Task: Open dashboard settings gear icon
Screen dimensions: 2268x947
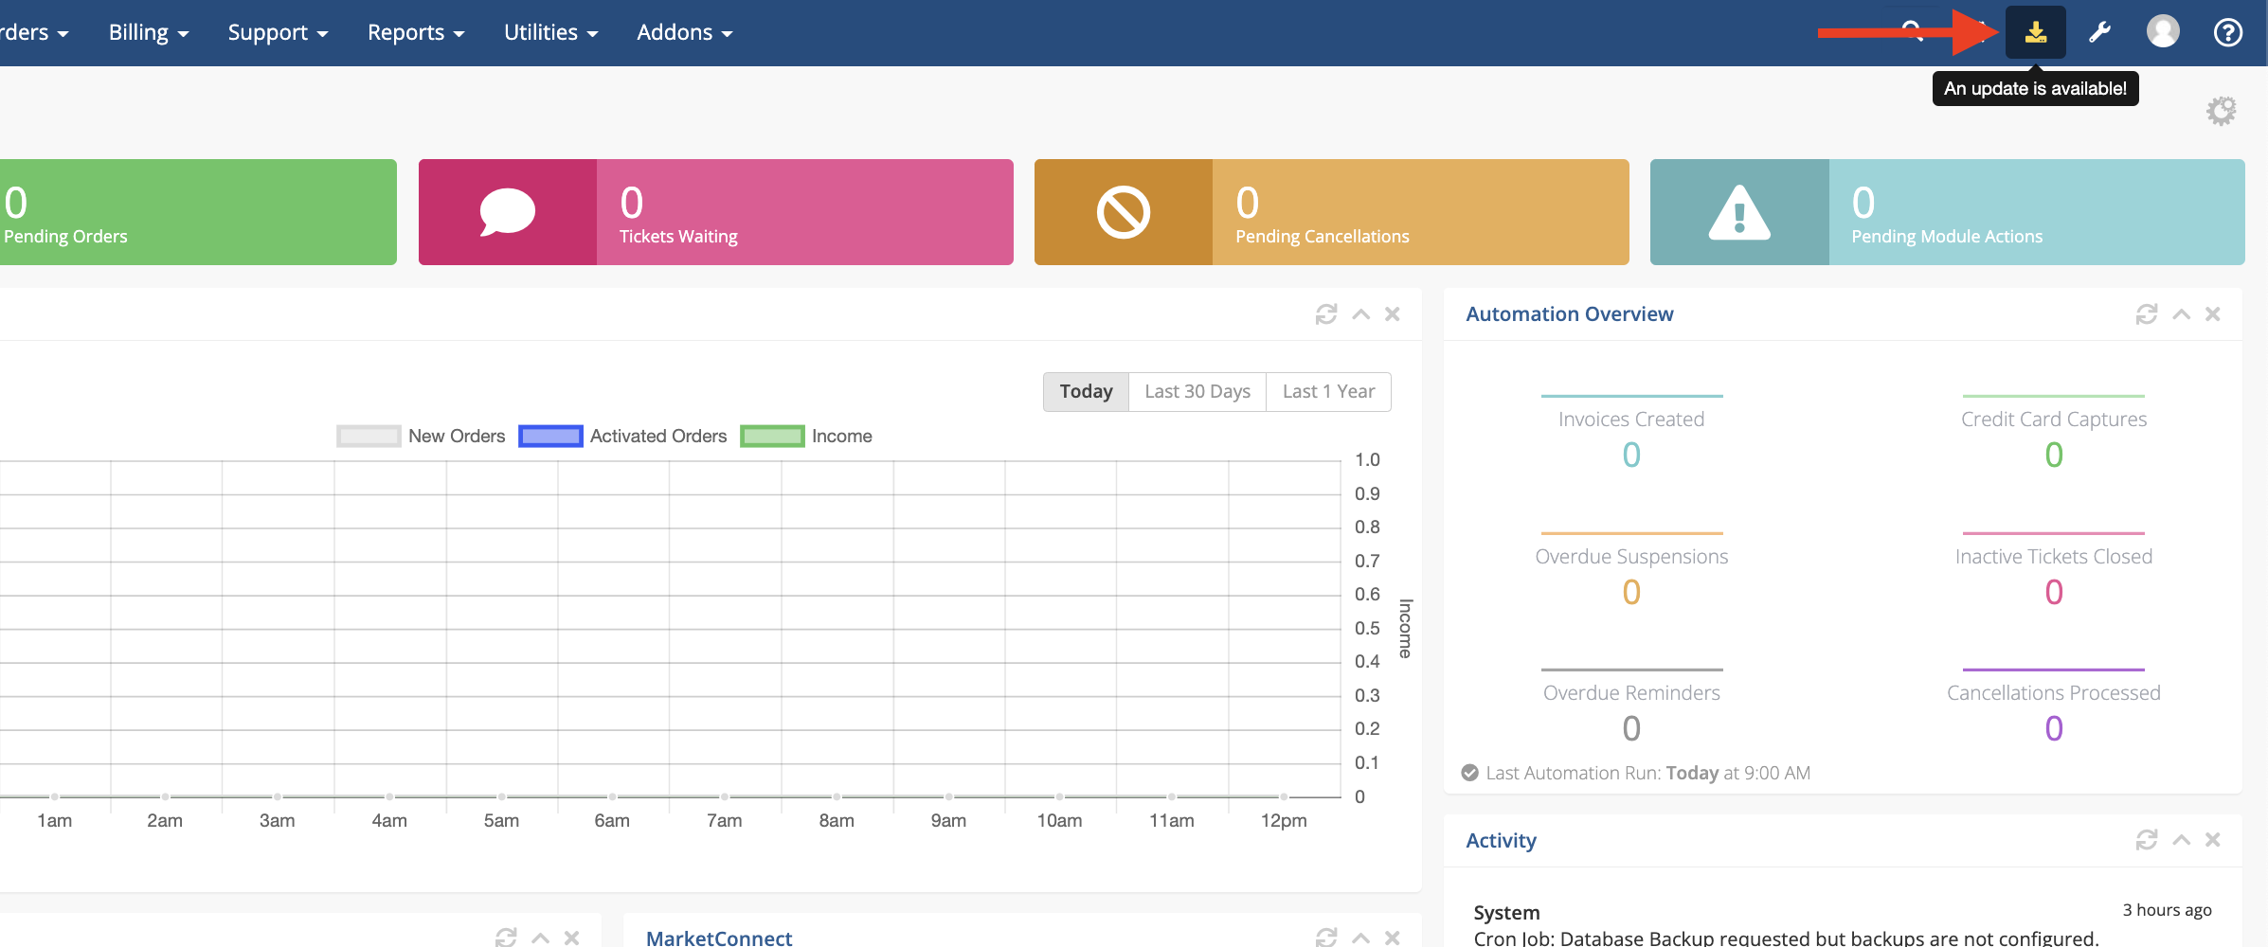Action: pos(2221,111)
